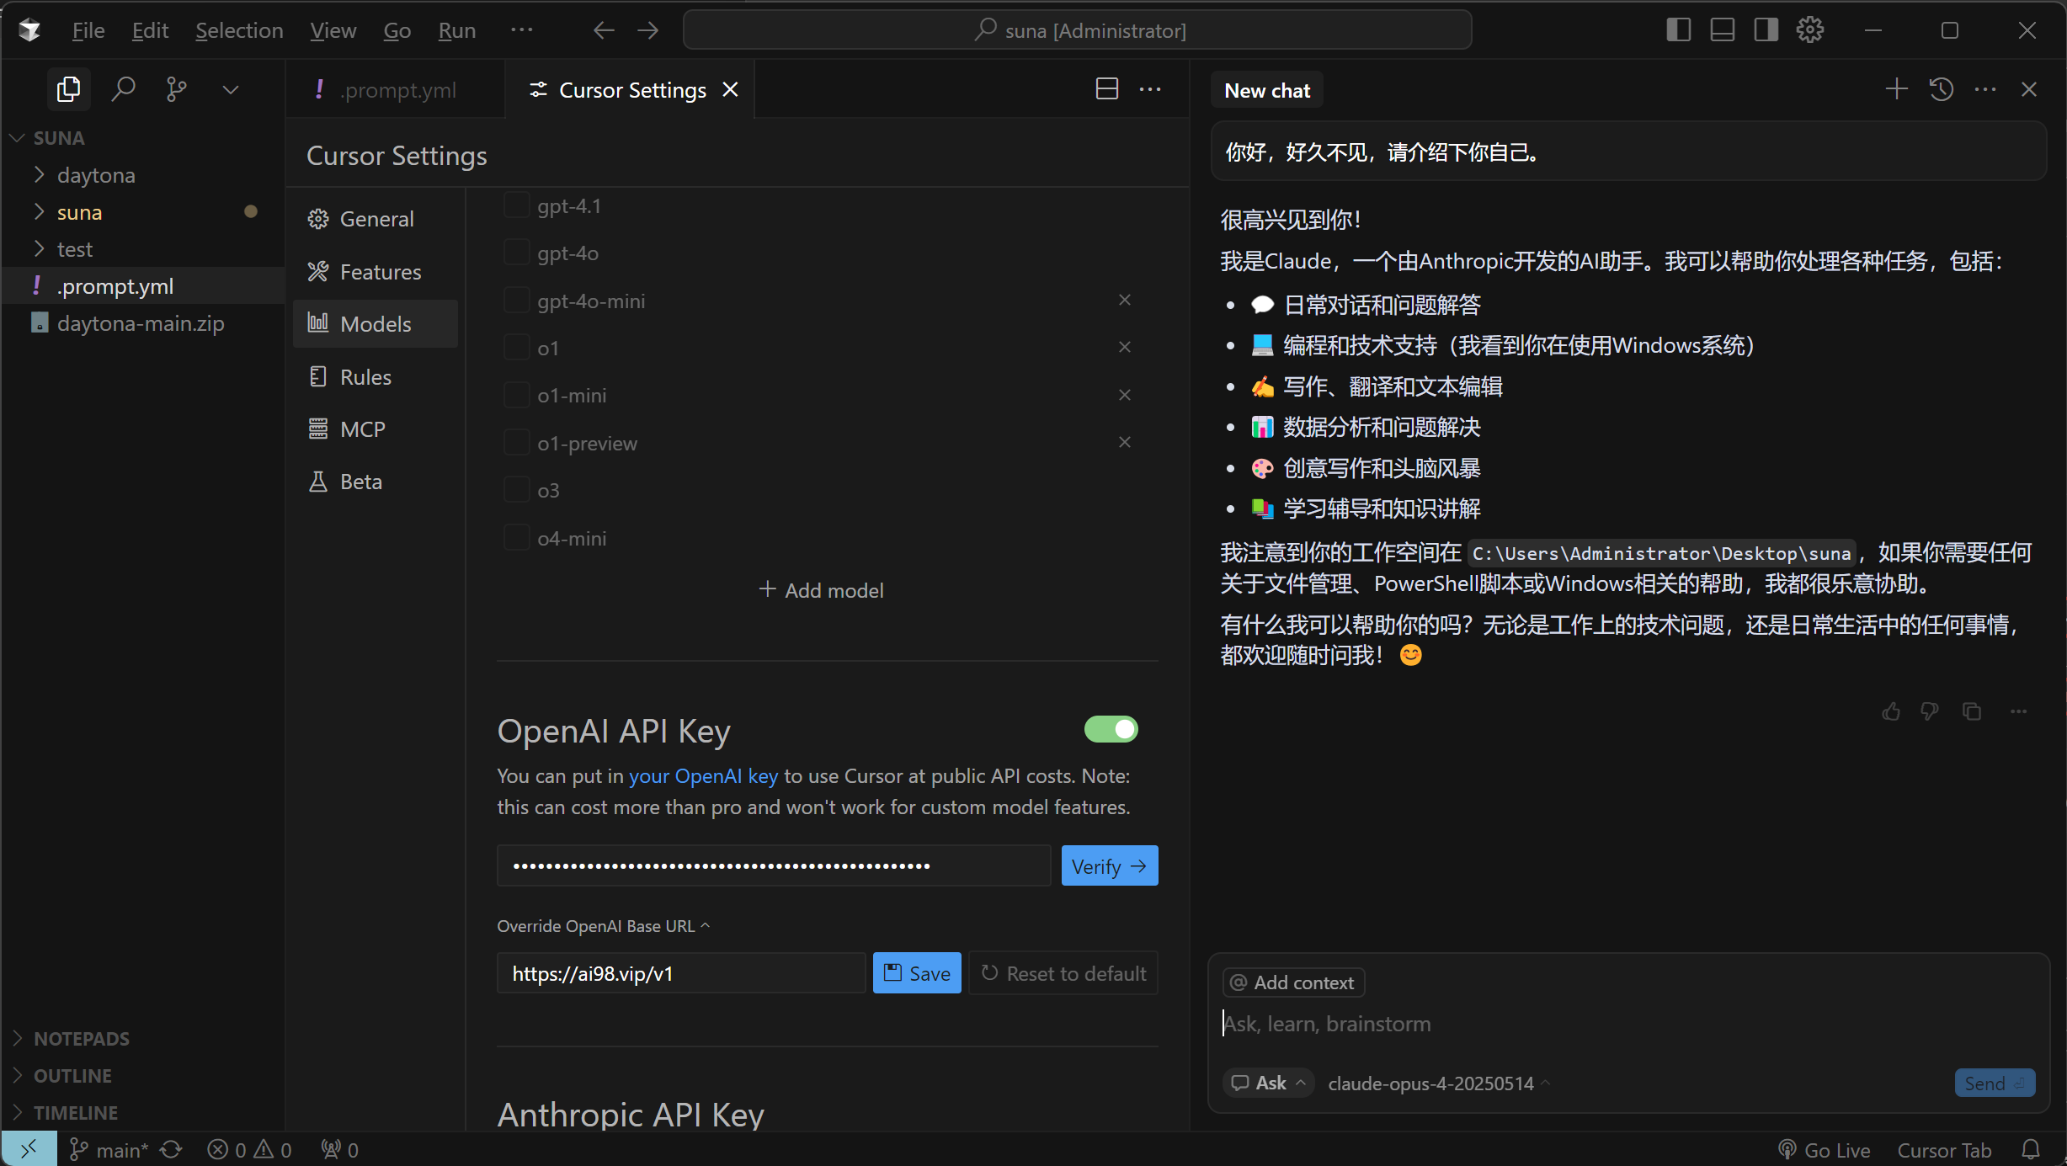The image size is (2067, 1166).
Task: Open the Ask mode dropdown
Action: tap(1267, 1083)
